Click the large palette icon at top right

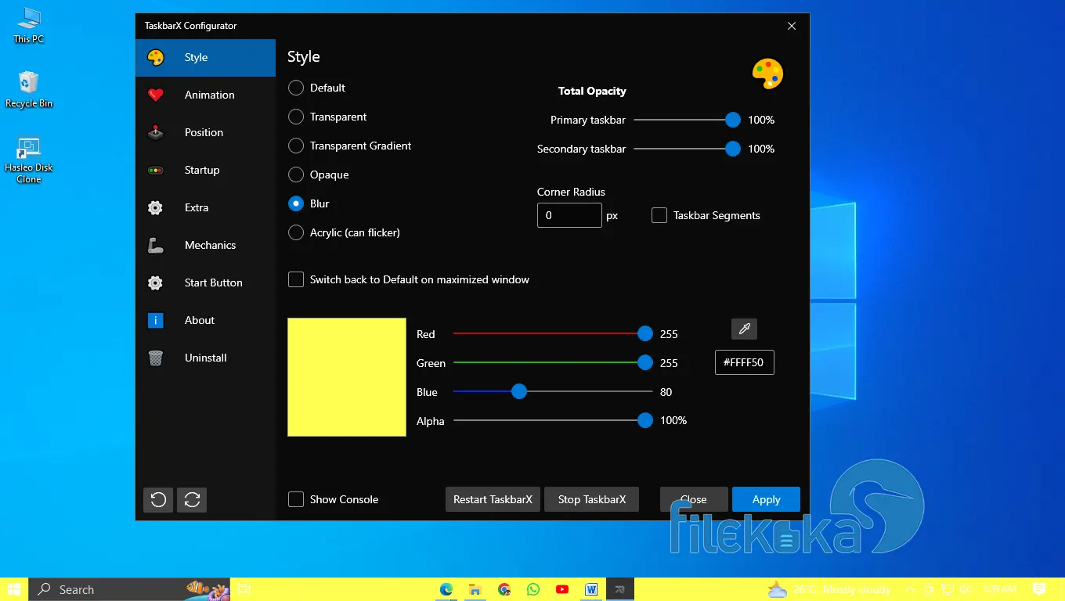pos(767,73)
